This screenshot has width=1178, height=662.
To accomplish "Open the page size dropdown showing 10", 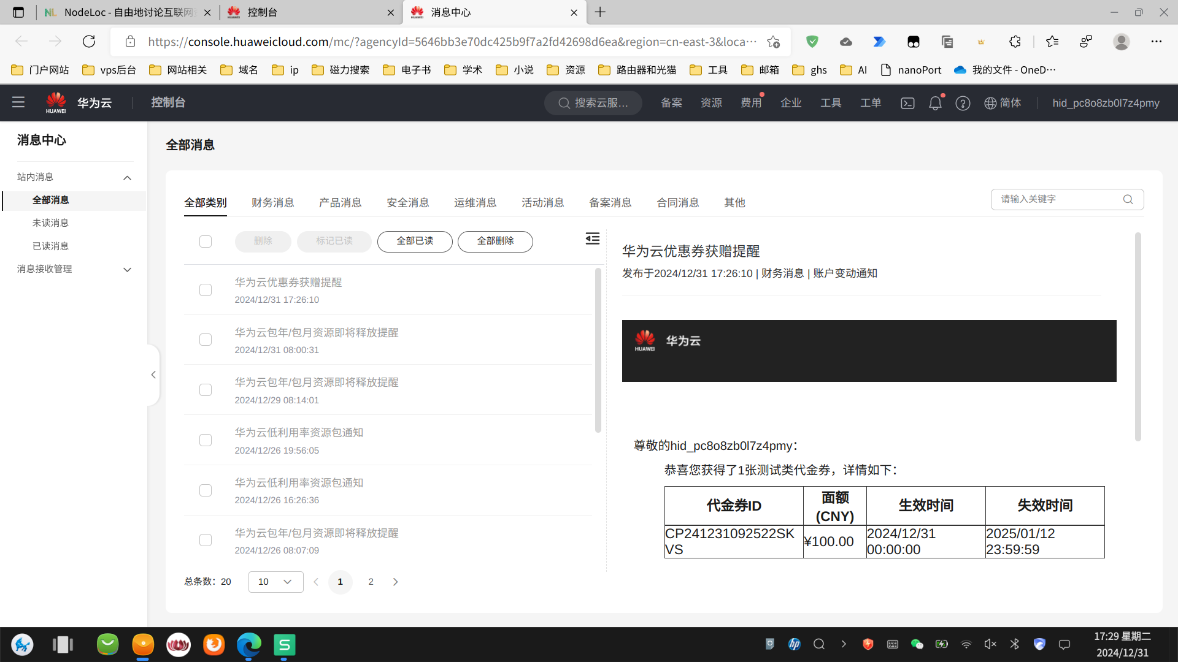I will coord(275,582).
